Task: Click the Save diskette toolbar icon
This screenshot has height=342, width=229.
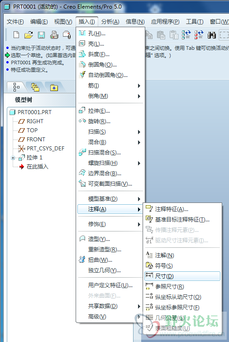Action: (x=41, y=35)
